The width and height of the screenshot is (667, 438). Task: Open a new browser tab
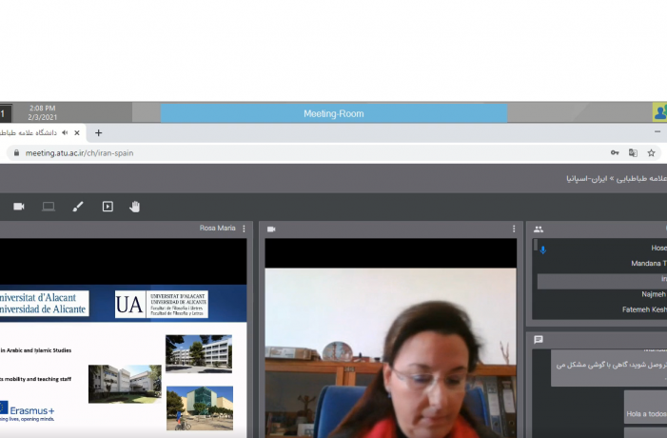click(x=98, y=132)
